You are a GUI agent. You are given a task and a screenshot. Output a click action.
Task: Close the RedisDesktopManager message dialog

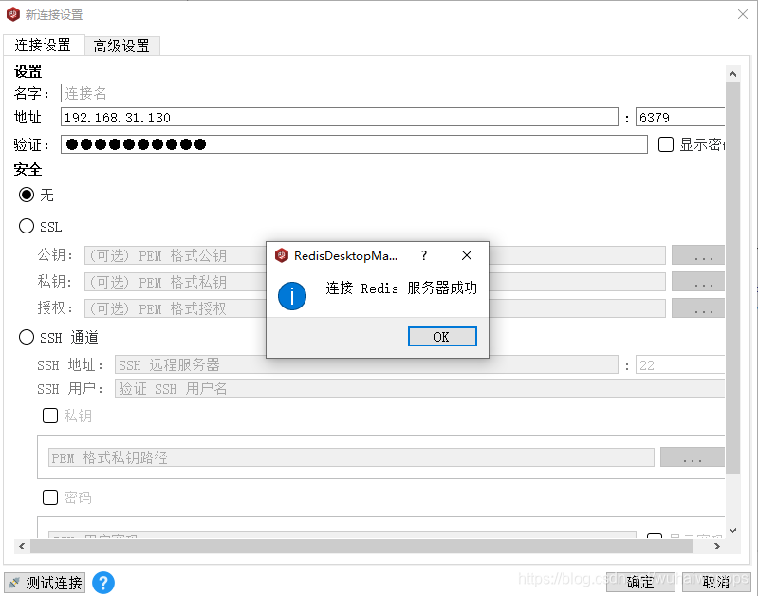tap(467, 255)
